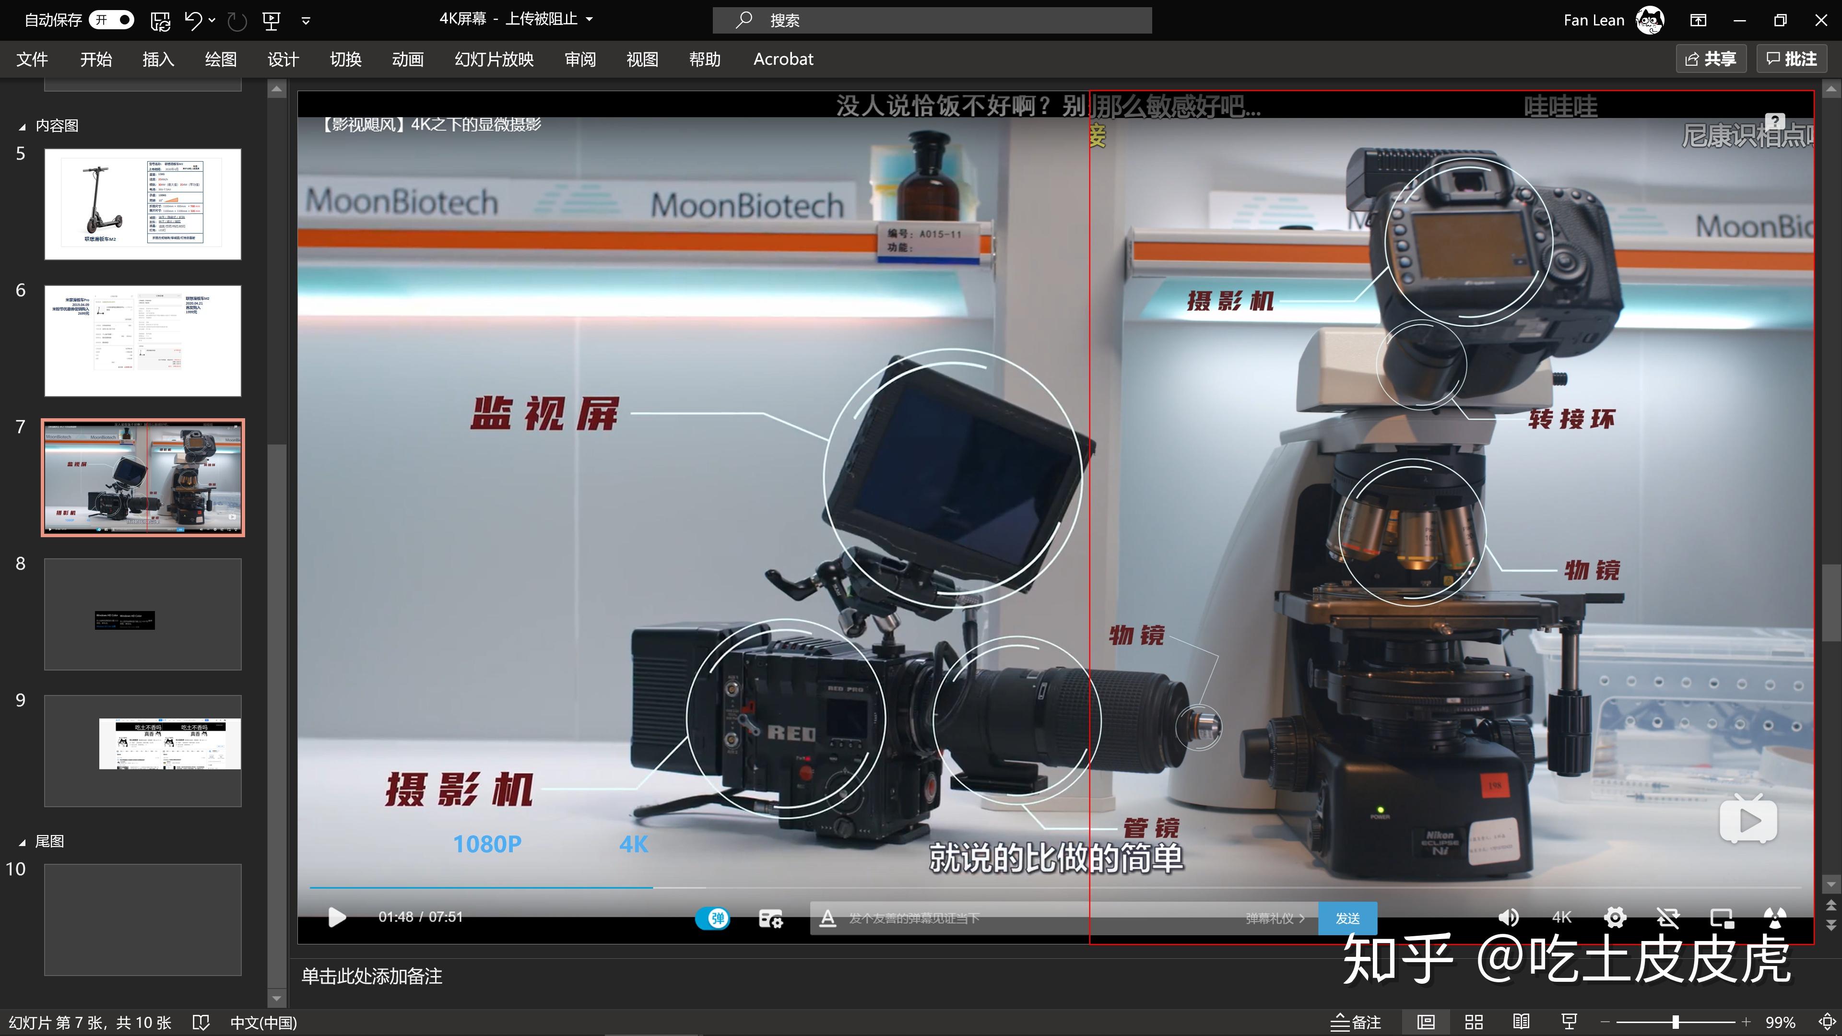This screenshot has width=1842, height=1036.
Task: Toggle the AutoSave switch
Action: coord(112,20)
